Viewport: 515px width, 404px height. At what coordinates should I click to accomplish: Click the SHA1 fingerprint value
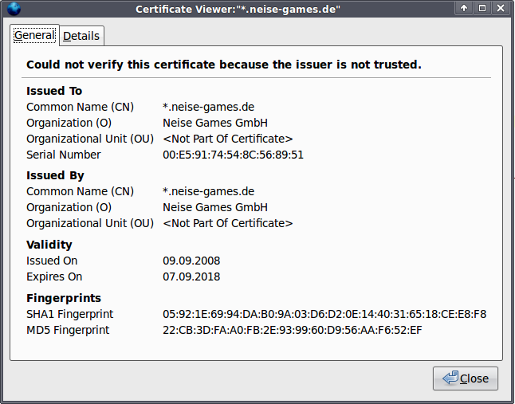[x=324, y=314]
